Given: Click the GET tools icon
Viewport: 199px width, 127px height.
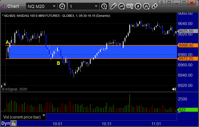Looking at the screenshot, I should coord(130,6).
